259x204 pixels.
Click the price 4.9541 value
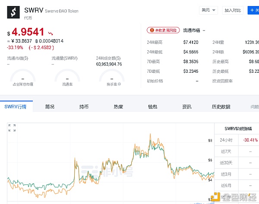tap(28, 32)
